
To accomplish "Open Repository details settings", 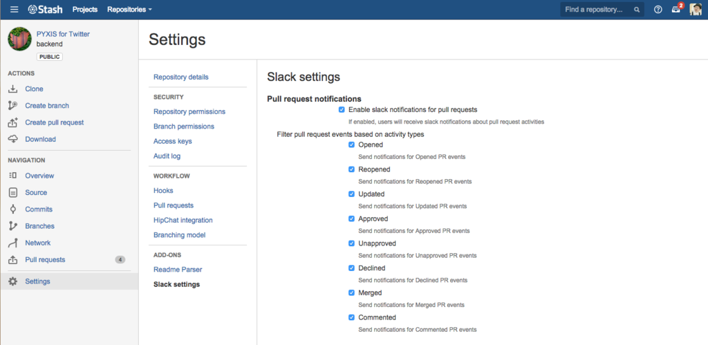I will tap(181, 77).
